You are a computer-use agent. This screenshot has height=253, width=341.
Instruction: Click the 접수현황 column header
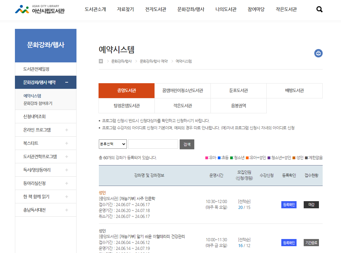coord(311,175)
